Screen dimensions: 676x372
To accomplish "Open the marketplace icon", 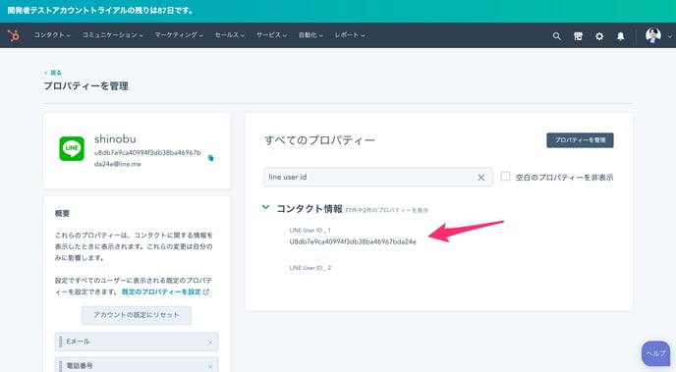I will pyautogui.click(x=578, y=36).
